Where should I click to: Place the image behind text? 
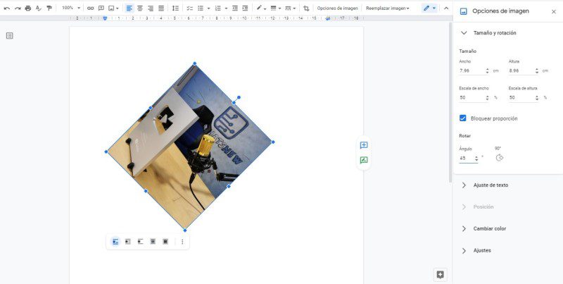(x=153, y=242)
